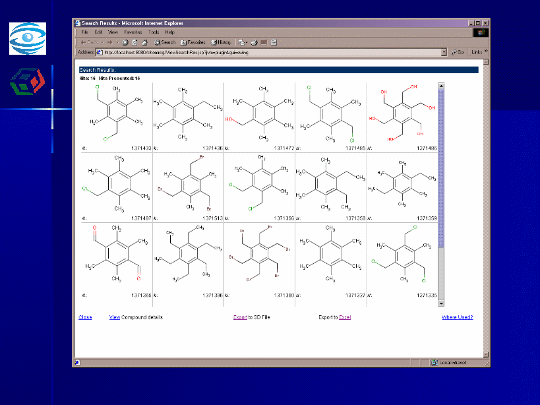Open the Where Used? link
The height and width of the screenshot is (405, 540).
click(x=457, y=317)
